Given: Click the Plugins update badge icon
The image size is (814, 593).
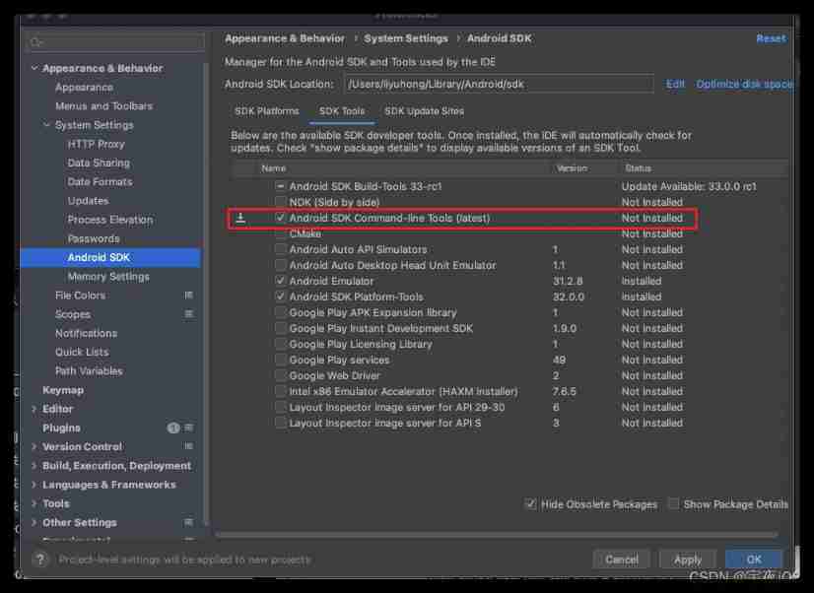Looking at the screenshot, I should (x=172, y=428).
